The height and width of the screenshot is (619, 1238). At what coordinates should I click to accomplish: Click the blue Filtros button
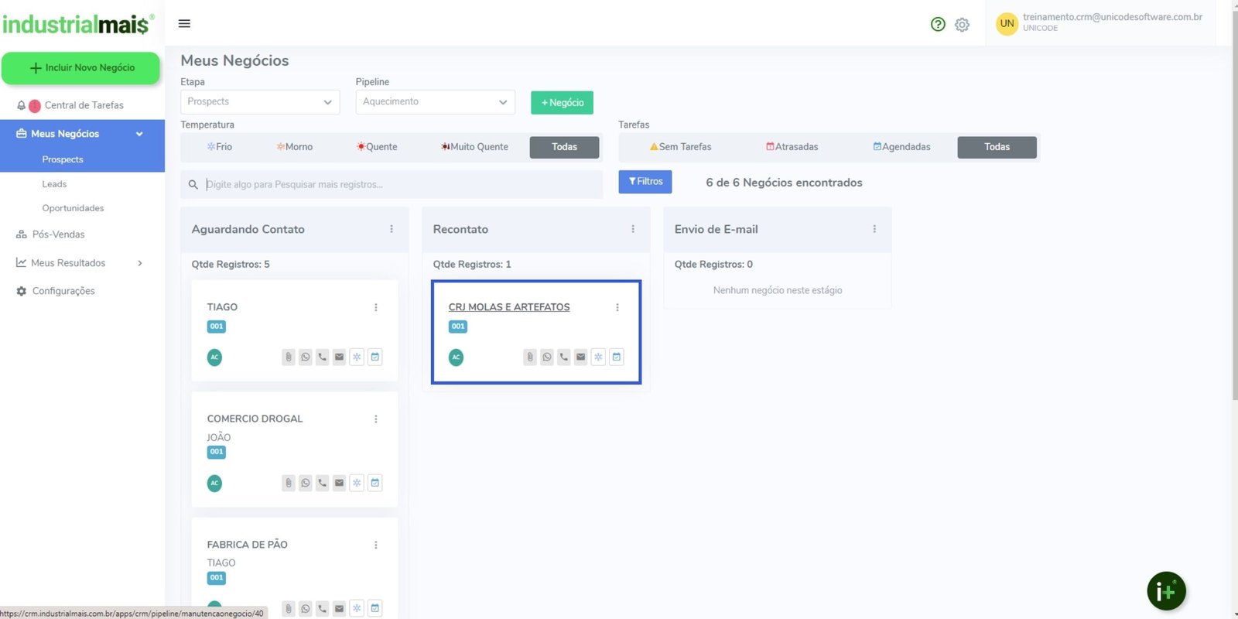(645, 182)
